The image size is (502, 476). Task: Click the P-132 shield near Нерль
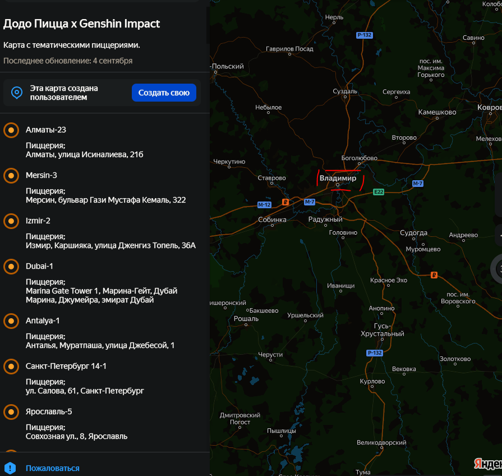click(365, 35)
